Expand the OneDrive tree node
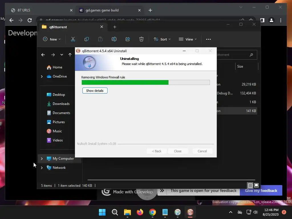 click(42, 76)
